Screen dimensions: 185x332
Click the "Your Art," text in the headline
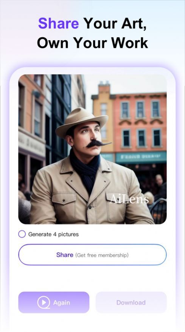(x=115, y=23)
